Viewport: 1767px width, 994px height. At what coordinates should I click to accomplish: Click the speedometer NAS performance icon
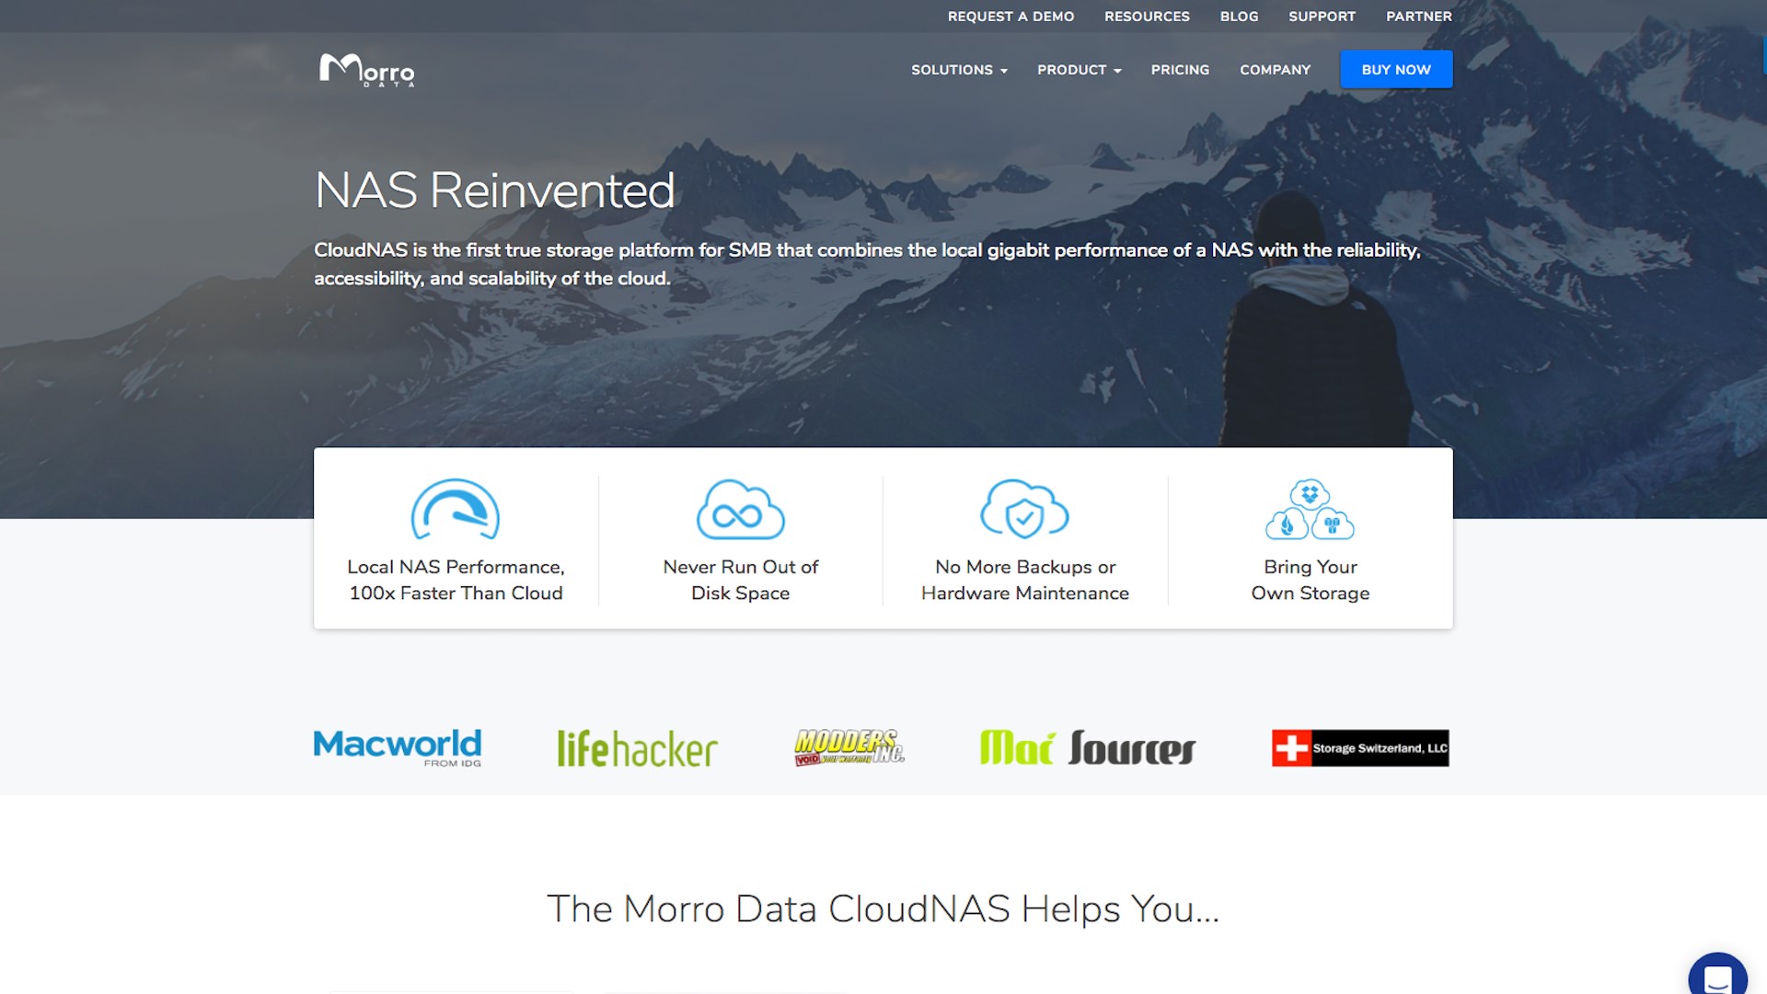pos(456,509)
